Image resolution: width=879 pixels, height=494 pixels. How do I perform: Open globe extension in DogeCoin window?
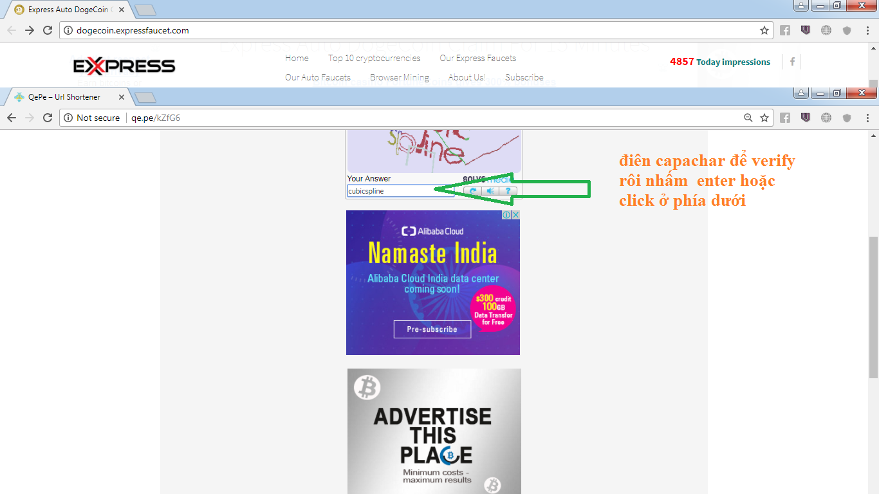[826, 30]
